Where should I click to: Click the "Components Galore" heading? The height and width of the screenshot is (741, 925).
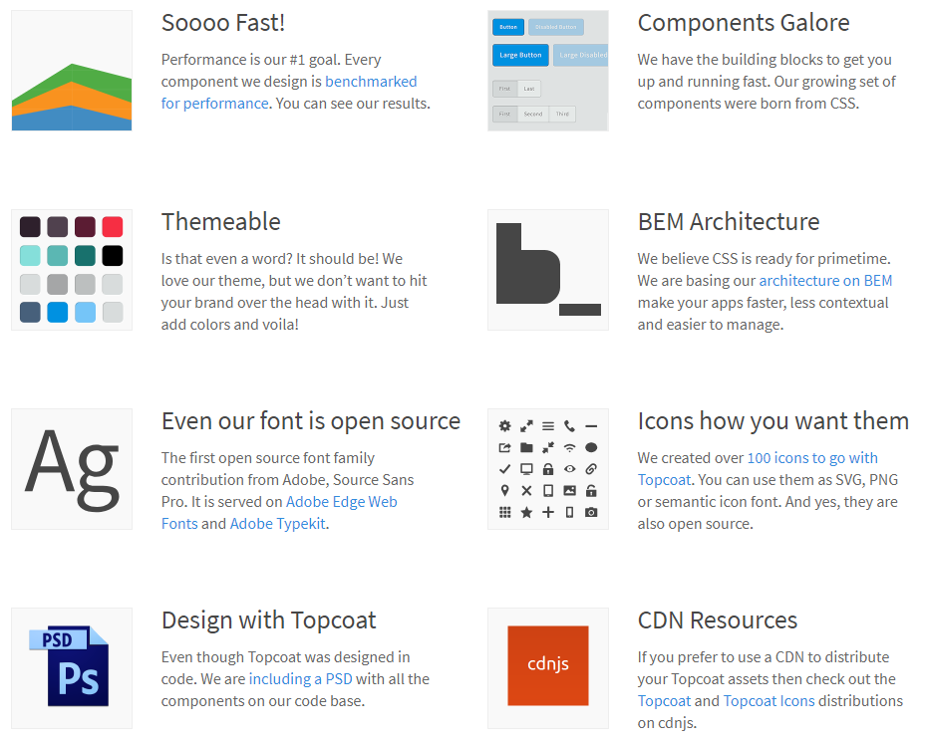click(x=744, y=23)
